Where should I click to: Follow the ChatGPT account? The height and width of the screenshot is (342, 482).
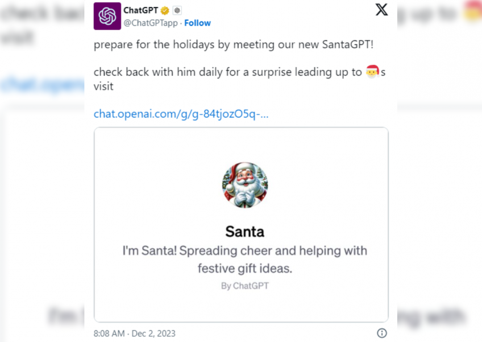[x=197, y=23]
